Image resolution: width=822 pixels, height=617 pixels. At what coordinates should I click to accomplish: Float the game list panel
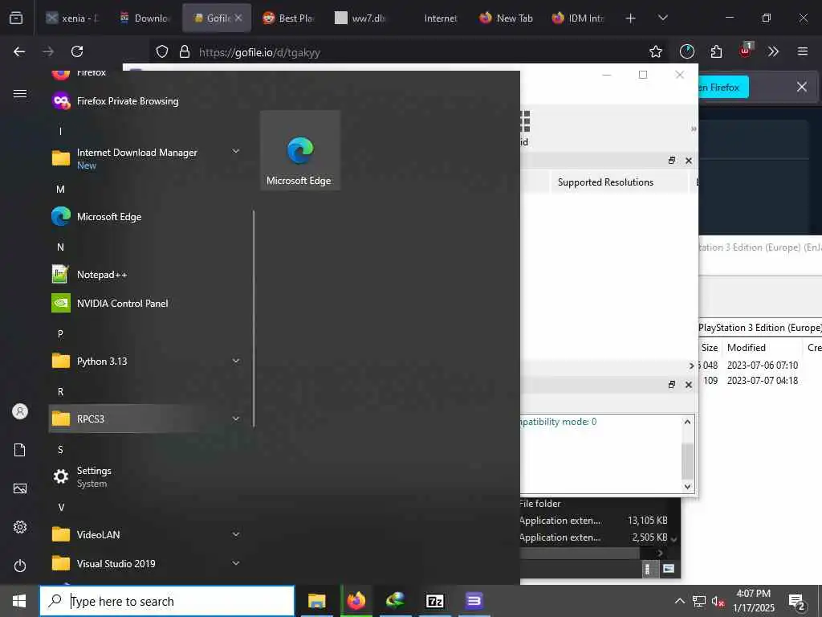pyautogui.click(x=672, y=161)
